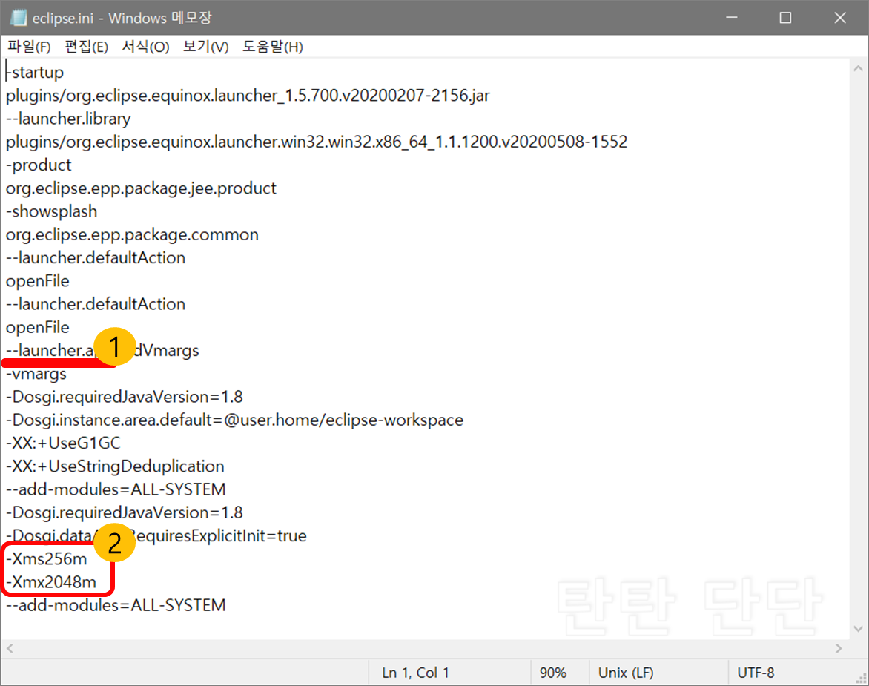
Task: Click the -showsplash line
Action: coord(52,211)
